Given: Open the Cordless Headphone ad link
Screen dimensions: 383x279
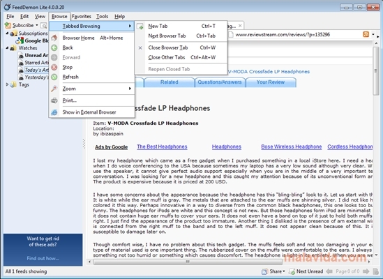Looking at the screenshot, I should 350,147.
